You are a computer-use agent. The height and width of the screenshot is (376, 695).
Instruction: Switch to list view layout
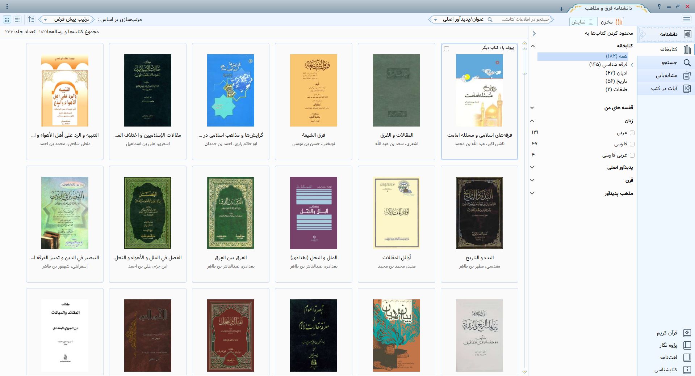tap(18, 19)
